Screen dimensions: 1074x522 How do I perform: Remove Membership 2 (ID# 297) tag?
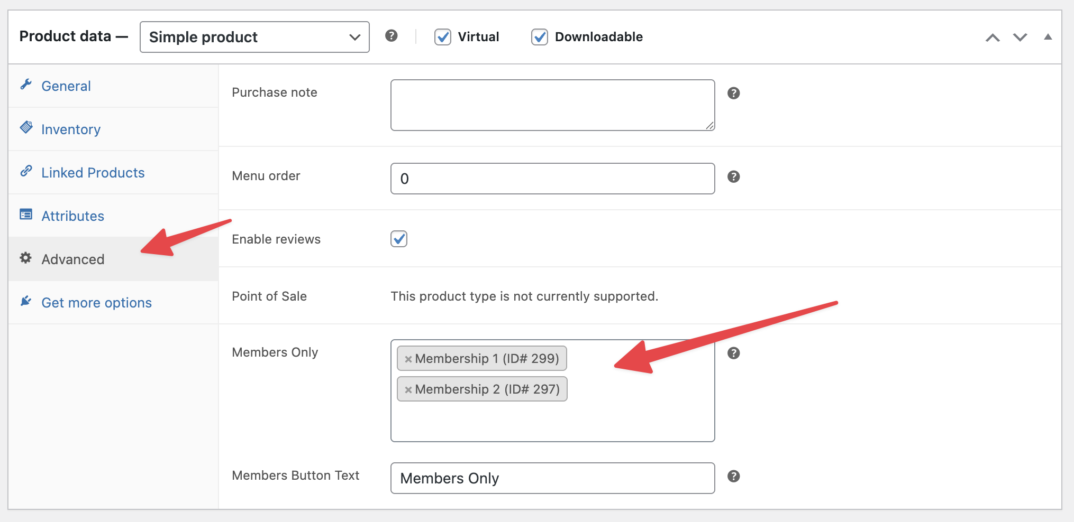pyautogui.click(x=408, y=390)
